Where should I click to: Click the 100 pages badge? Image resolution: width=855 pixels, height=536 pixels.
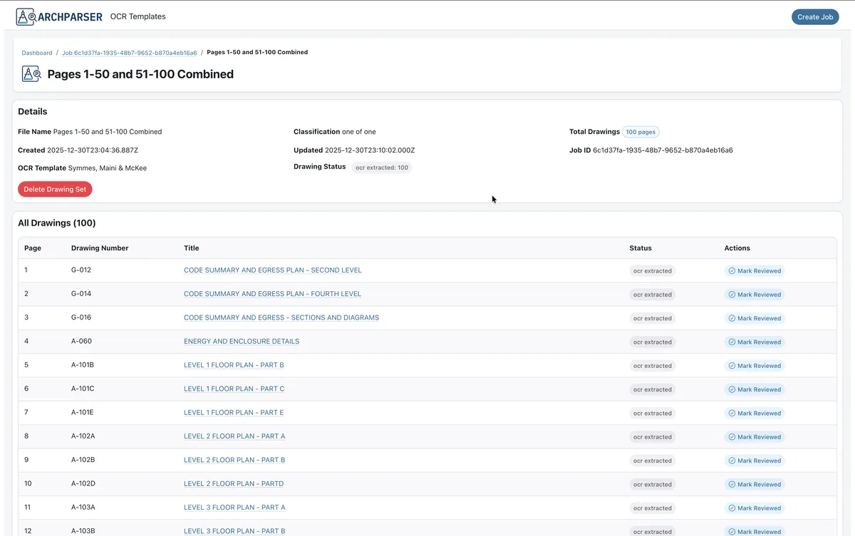pyautogui.click(x=641, y=132)
